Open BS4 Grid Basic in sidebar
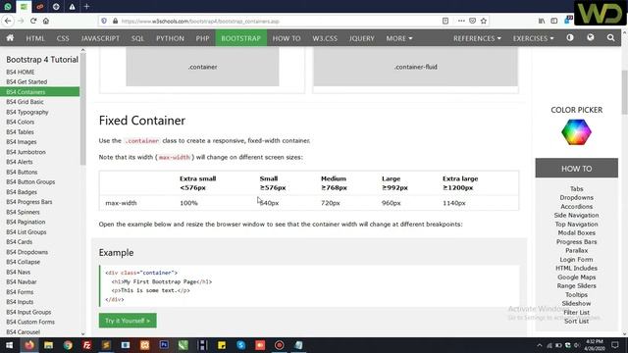628x353 pixels. click(25, 102)
